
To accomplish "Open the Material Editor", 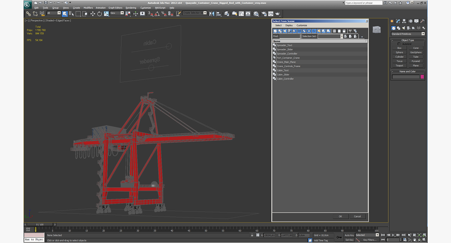I will [x=256, y=14].
